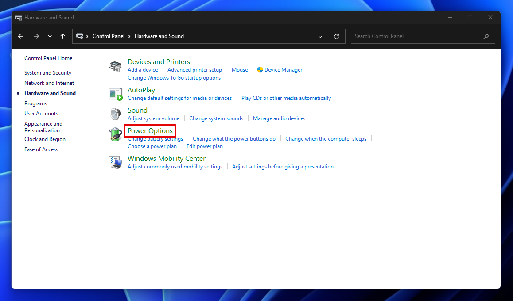Click Adjust commonly used mobility settings
Screen dimensions: 513x301
pyautogui.click(x=175, y=167)
